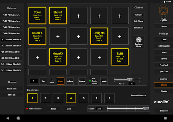The image size is (173, 122).
Task: Open Move settings
Action: point(164,52)
